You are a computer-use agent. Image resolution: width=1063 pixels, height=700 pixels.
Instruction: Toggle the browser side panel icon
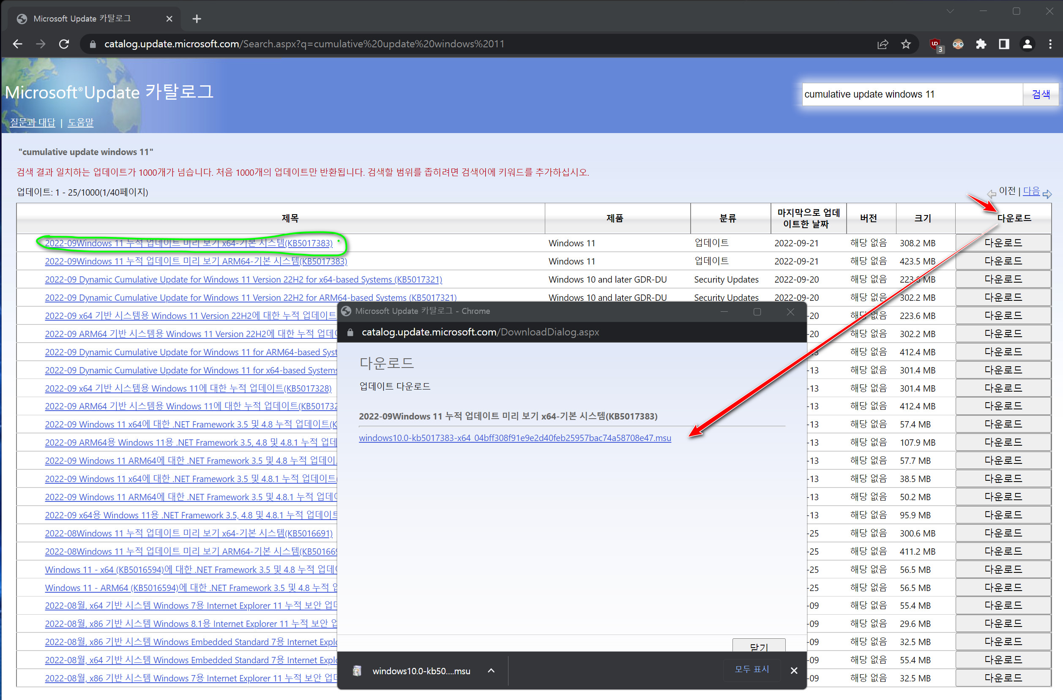1004,44
